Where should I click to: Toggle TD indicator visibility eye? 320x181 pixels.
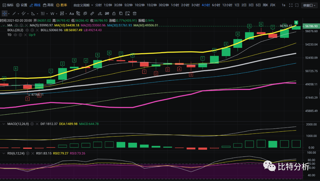pyautogui.click(x=15, y=35)
